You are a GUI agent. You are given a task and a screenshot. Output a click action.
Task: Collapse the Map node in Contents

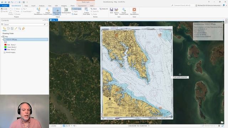click(x=1, y=37)
